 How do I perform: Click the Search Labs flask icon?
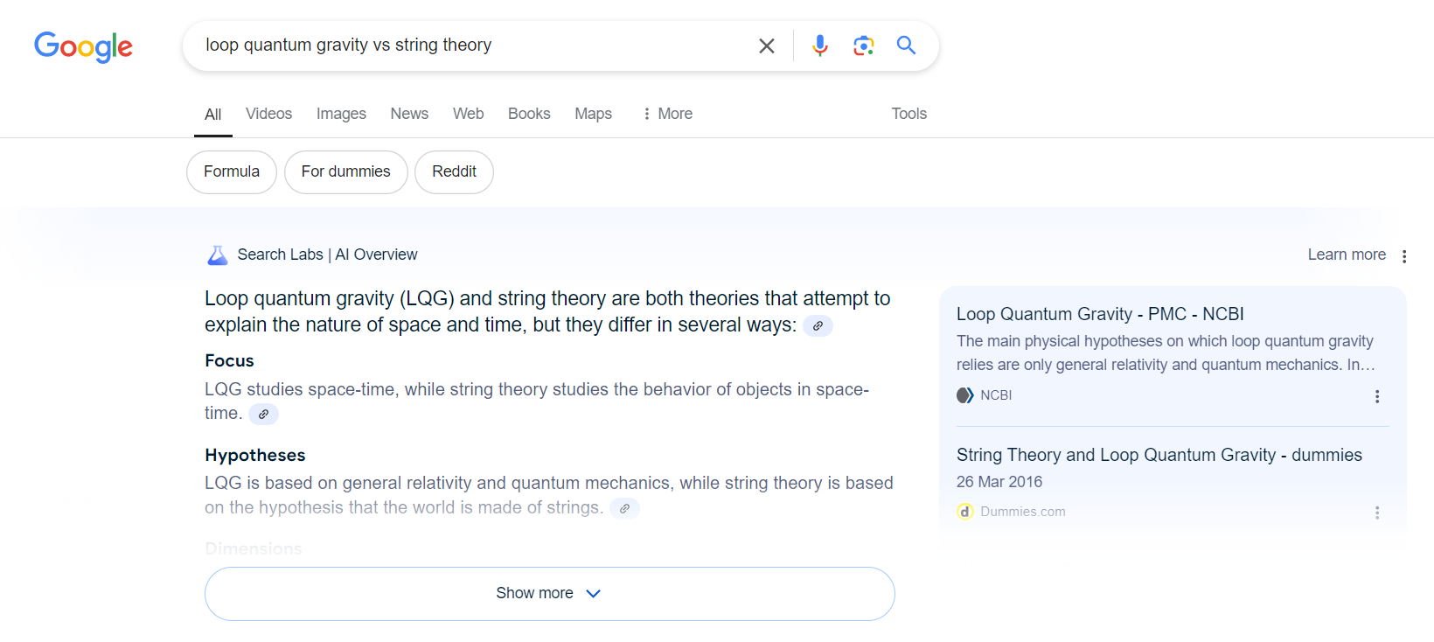click(x=217, y=255)
